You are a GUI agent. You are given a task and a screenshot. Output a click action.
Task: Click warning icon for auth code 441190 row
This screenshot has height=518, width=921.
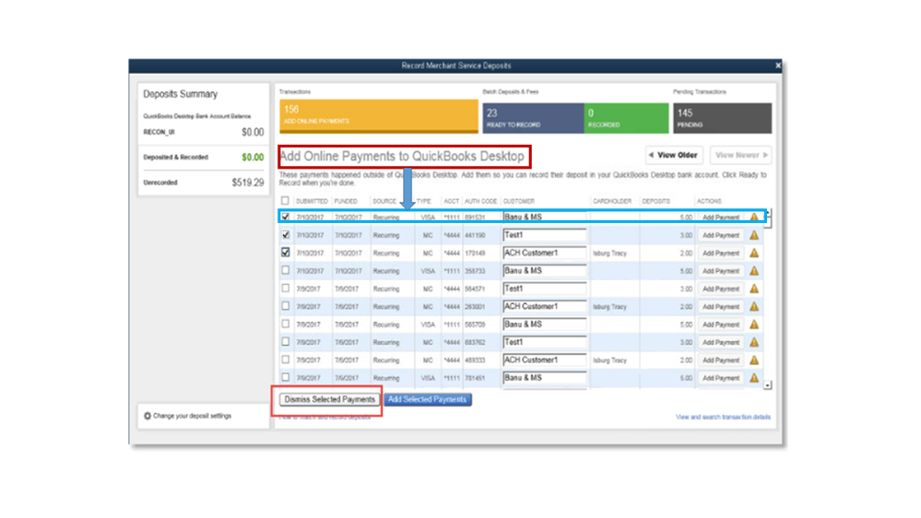pos(754,235)
